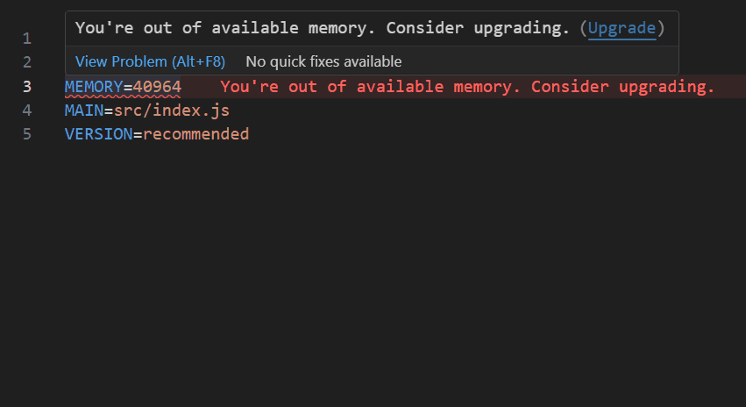The height and width of the screenshot is (407, 746).
Task: Click the Upgrade link in the hover tooltip
Action: (622, 28)
